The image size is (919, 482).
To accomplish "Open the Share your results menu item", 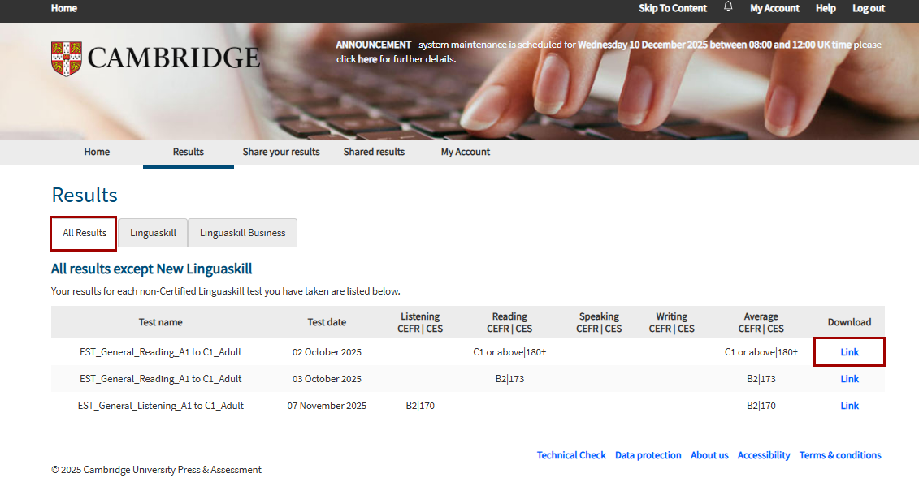I will (x=281, y=152).
